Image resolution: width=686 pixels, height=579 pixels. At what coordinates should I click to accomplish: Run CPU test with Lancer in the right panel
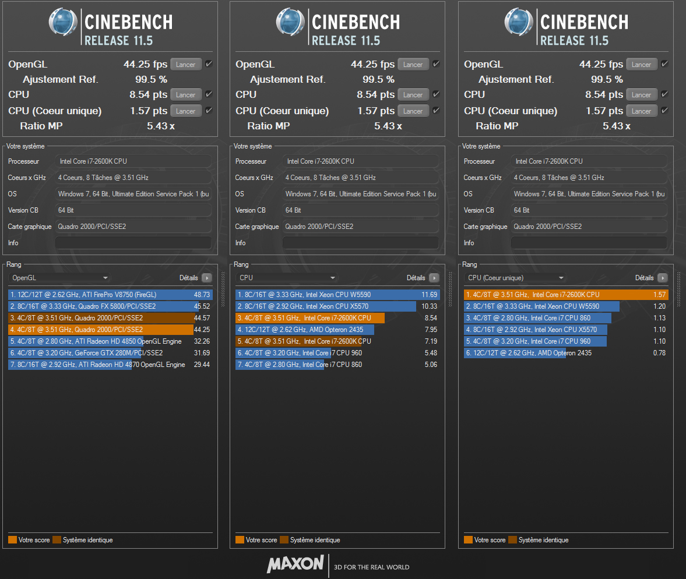(x=642, y=95)
